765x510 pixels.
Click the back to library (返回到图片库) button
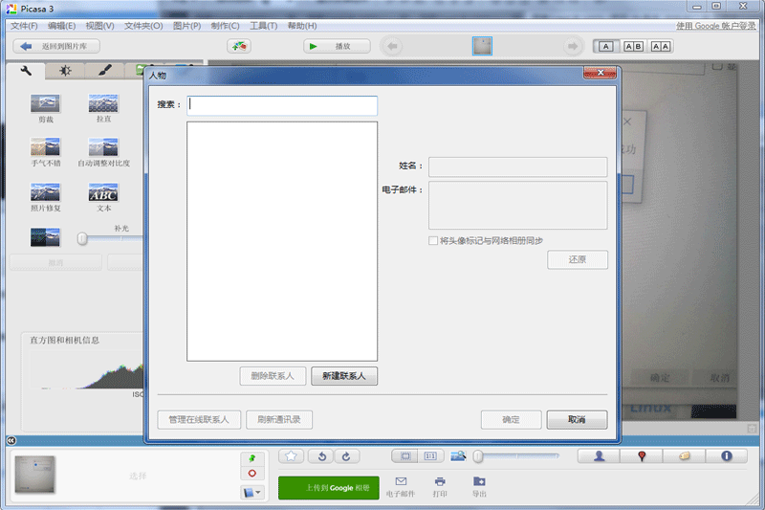(56, 46)
